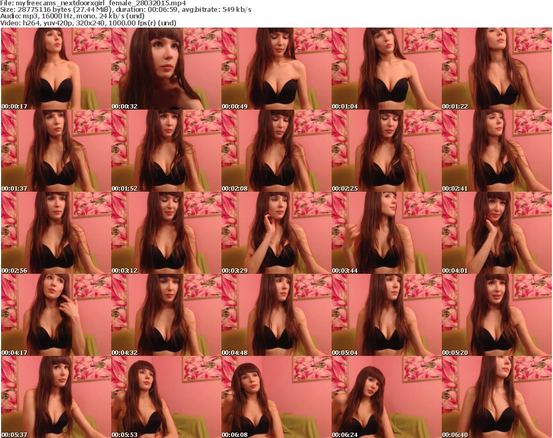The width and height of the screenshot is (553, 438).
Task: Select the thumbnail timestamped 00:01:22
Action: pyautogui.click(x=497, y=69)
